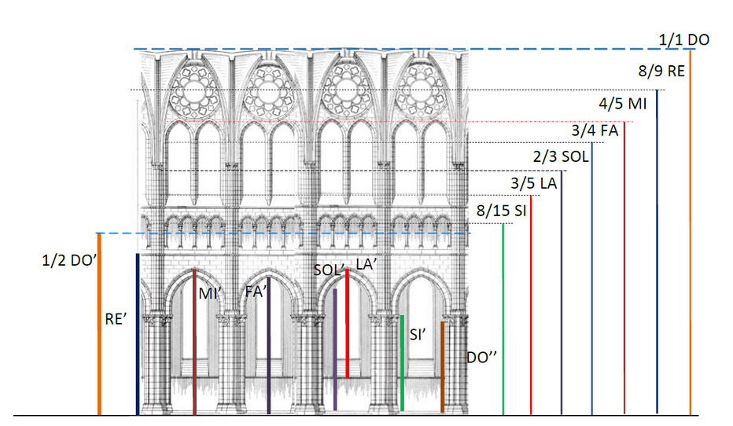Select the orange 1/2 DO' vertical bar
733x426 pixels.
99,324
